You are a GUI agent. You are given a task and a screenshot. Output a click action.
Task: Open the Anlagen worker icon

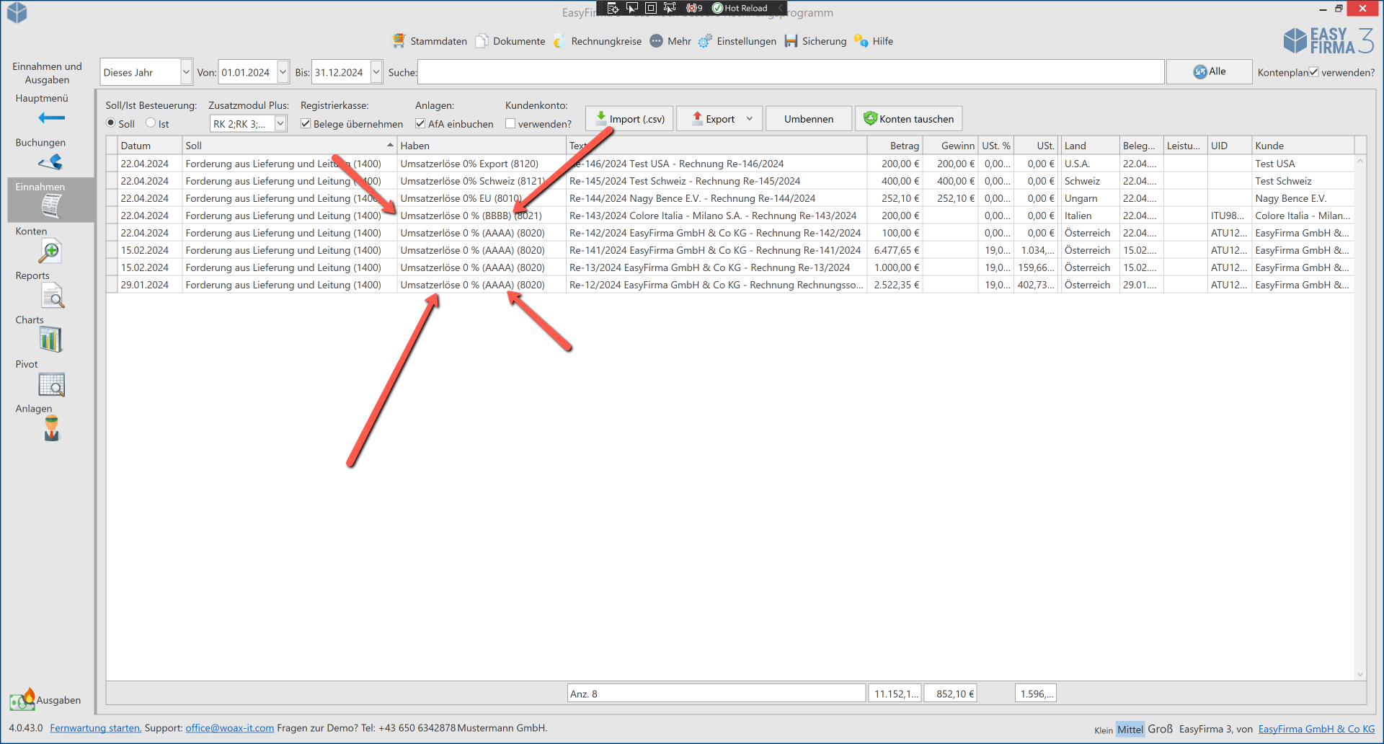coord(51,429)
